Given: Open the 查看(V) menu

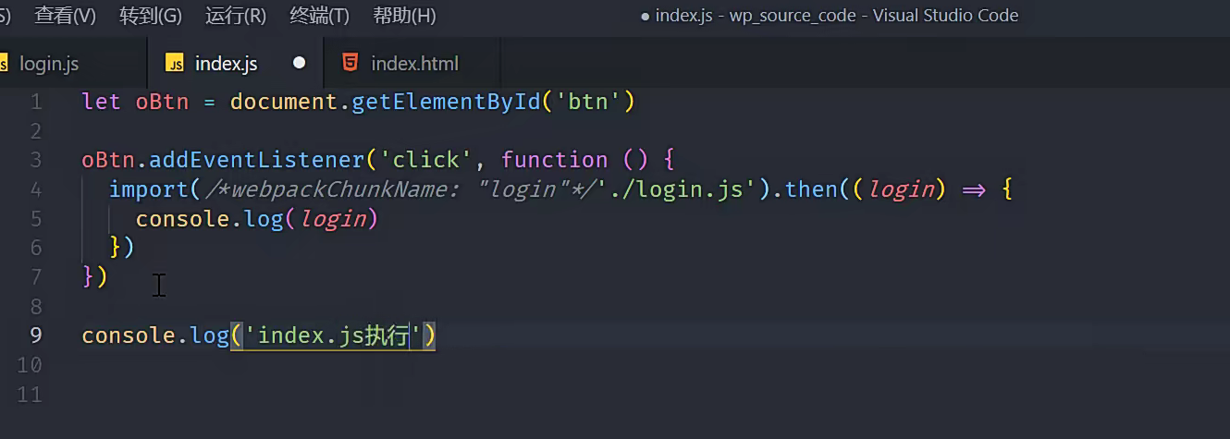Looking at the screenshot, I should pos(65,16).
